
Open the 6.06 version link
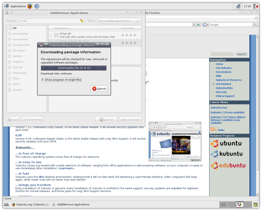tap(19, 135)
